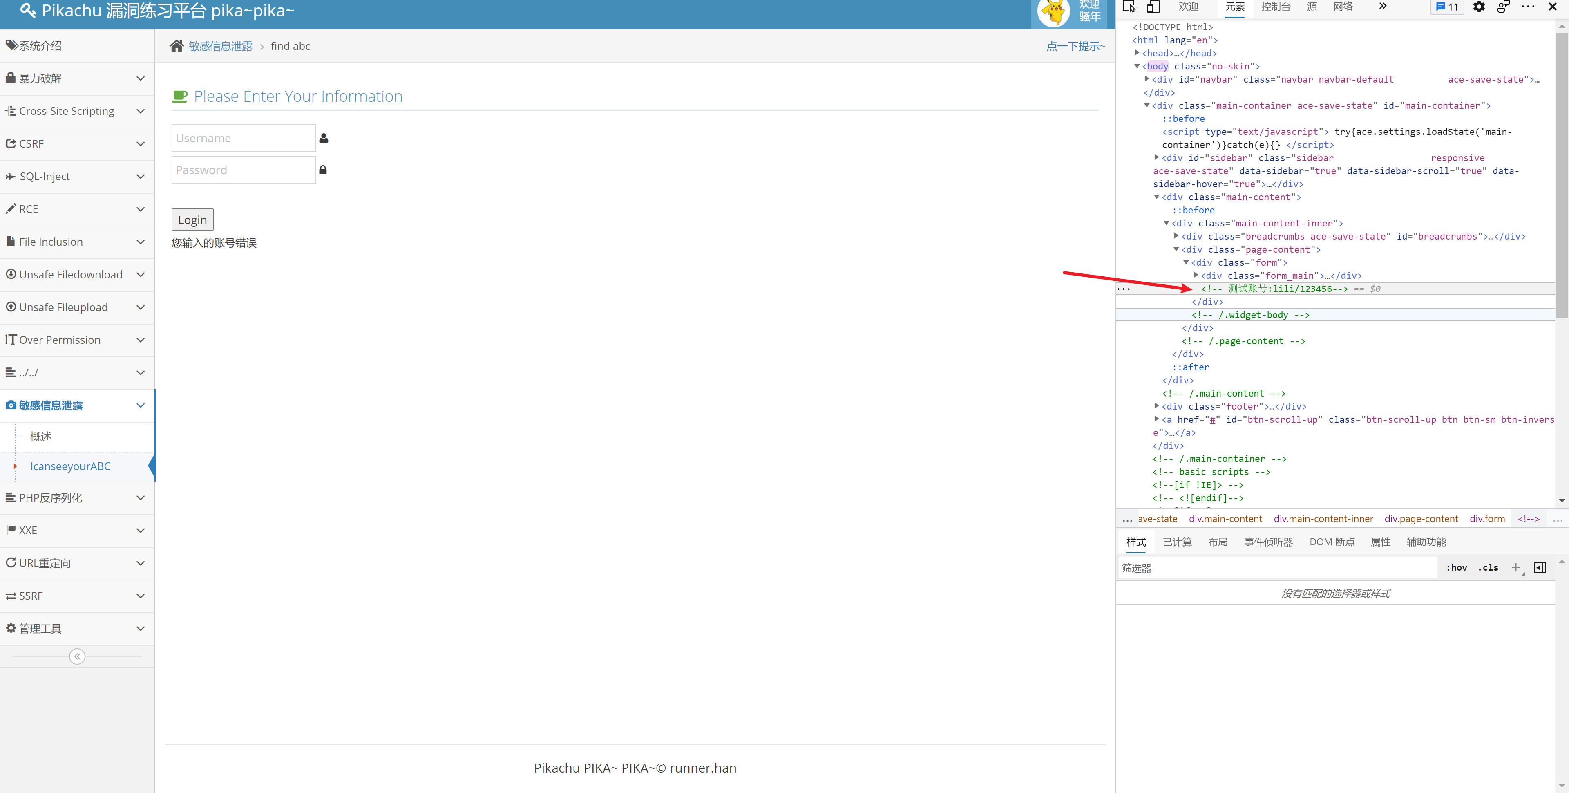Open the 11 issues message counter
This screenshot has height=793, width=1569.
coord(1447,7)
